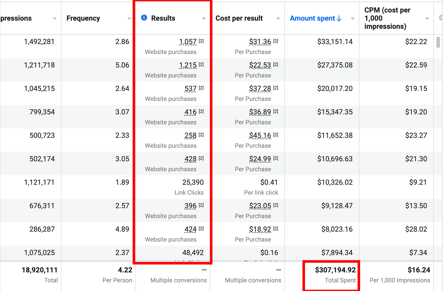Click the info icon beside Results header
The image size is (443, 291).
(144, 18)
